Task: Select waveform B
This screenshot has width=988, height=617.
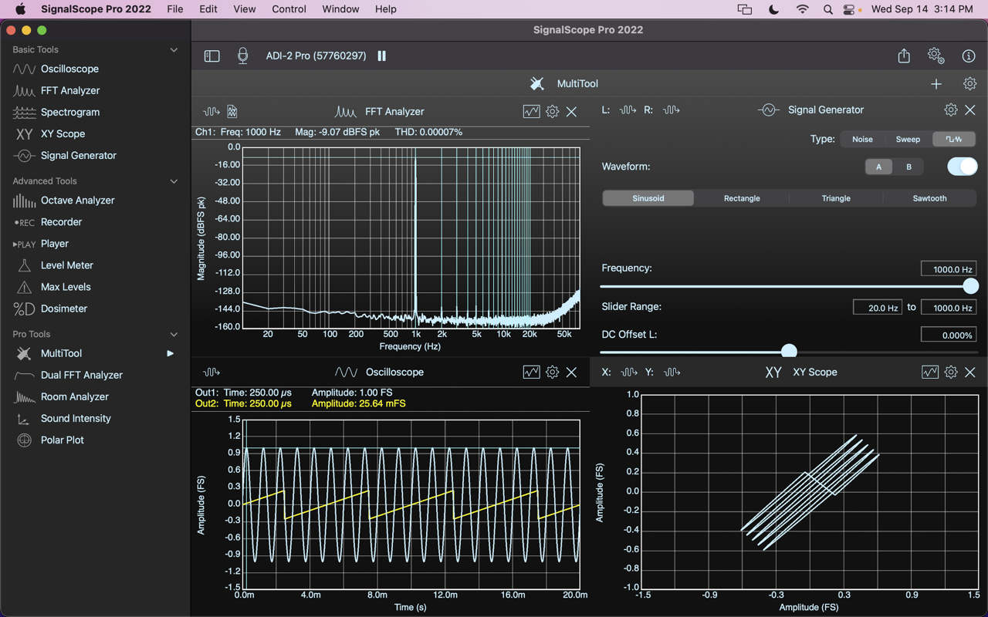Action: coord(908,167)
